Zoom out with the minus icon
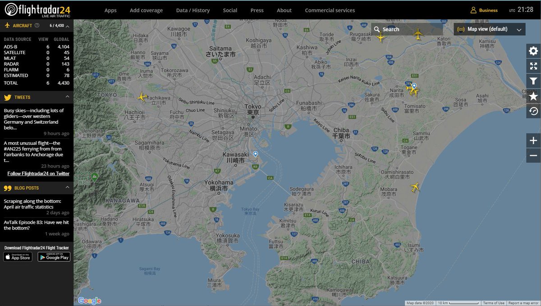This screenshot has width=541, height=306. [x=533, y=155]
